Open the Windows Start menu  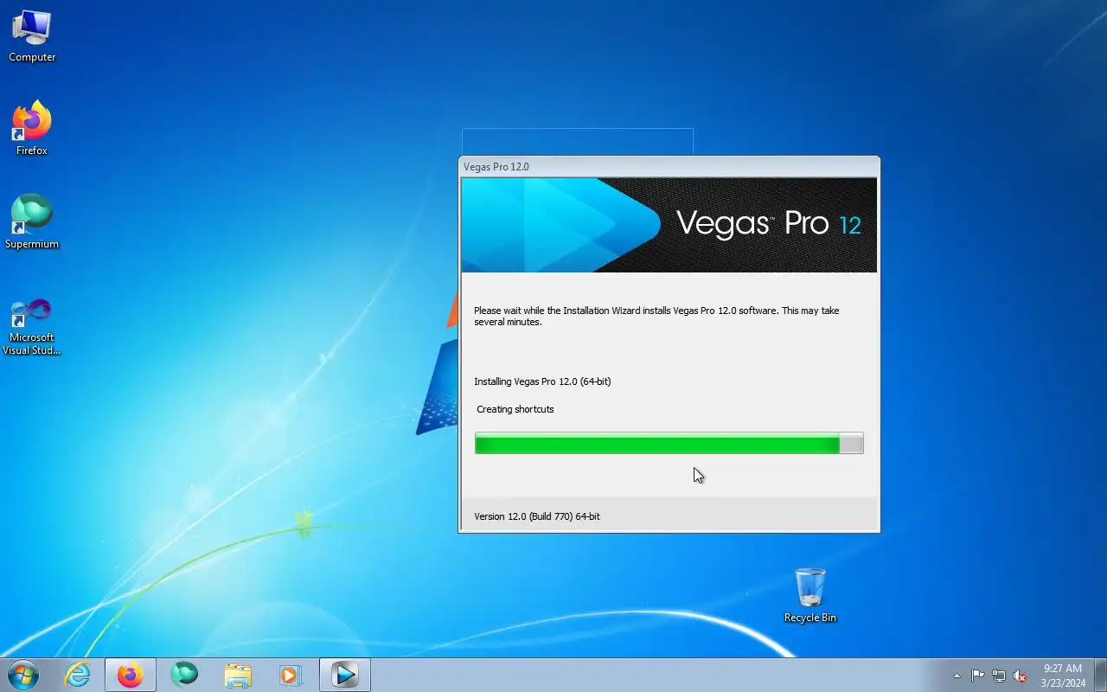tap(22, 675)
